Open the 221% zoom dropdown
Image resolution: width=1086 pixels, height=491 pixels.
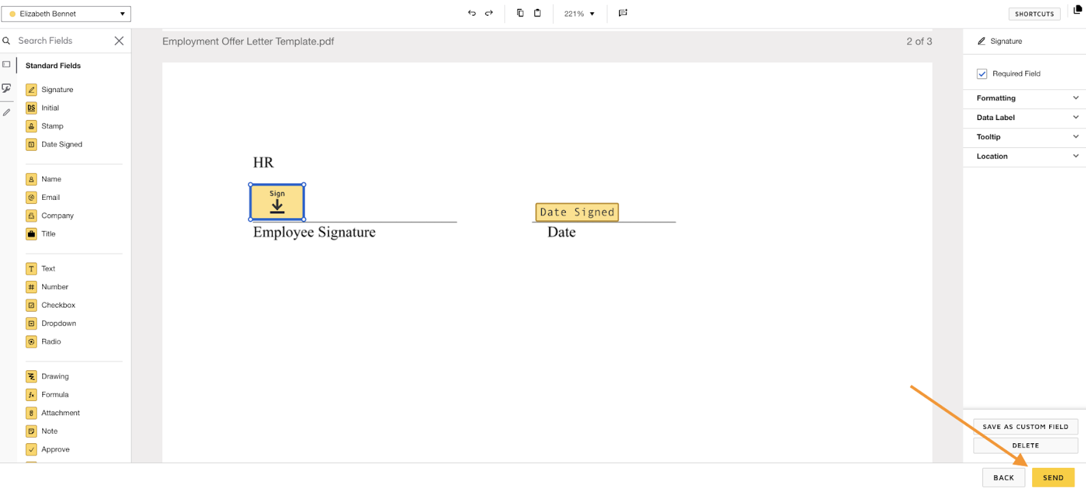tap(579, 14)
